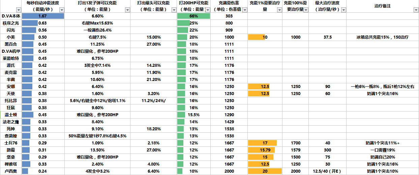Select the 1700 healing required cell
Screen dimensions: 419x175
point(296,143)
